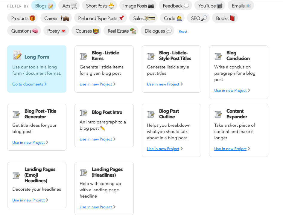283x217 pixels.
Task: Click the Blog Conclusion card icon
Action: pyautogui.click(x=218, y=56)
